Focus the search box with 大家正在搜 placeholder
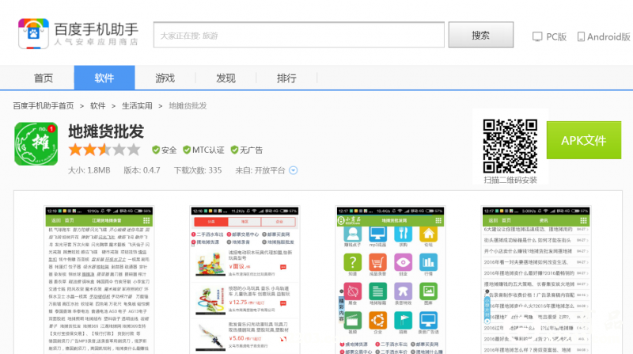This screenshot has width=633, height=354. tap(299, 35)
